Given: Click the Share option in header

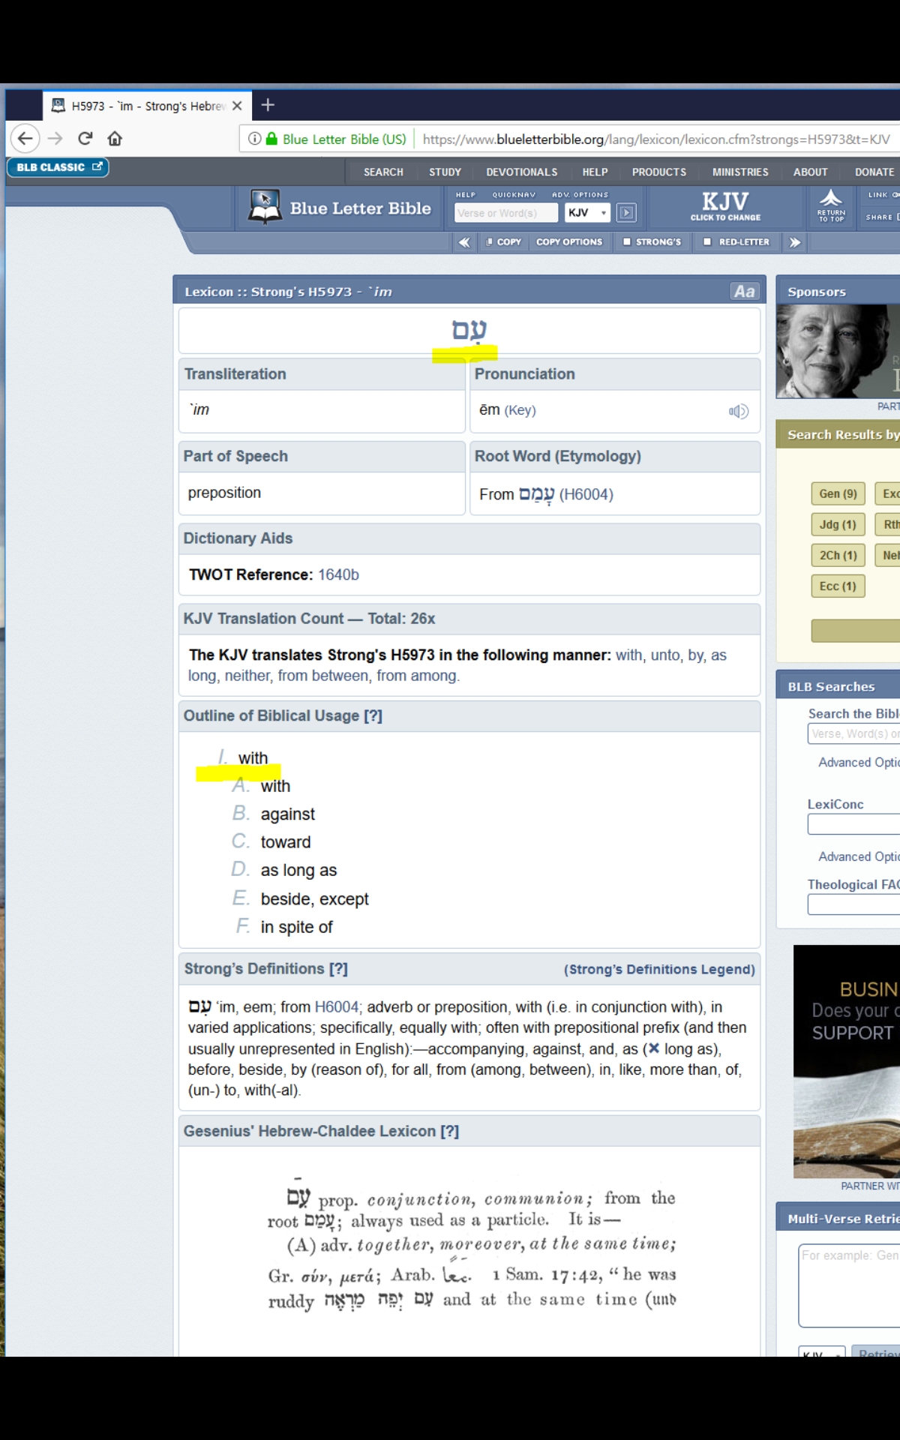Looking at the screenshot, I should coord(882,217).
